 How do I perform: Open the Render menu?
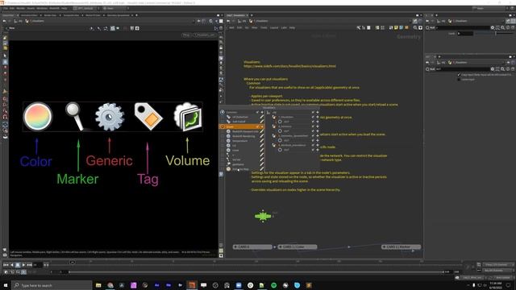[20, 8]
